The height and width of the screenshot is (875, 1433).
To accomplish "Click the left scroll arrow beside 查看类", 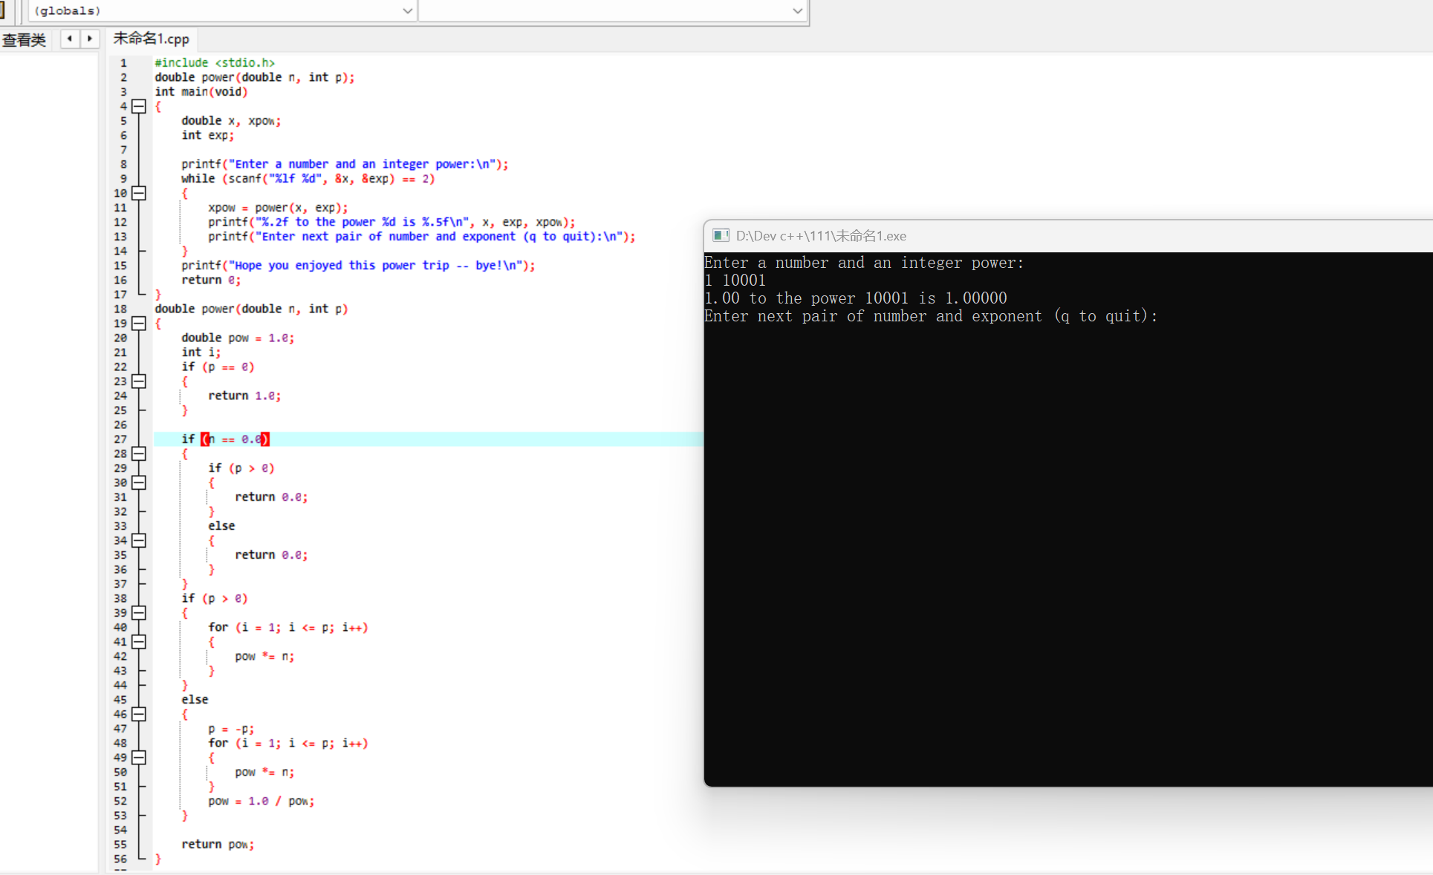I will pyautogui.click(x=70, y=39).
